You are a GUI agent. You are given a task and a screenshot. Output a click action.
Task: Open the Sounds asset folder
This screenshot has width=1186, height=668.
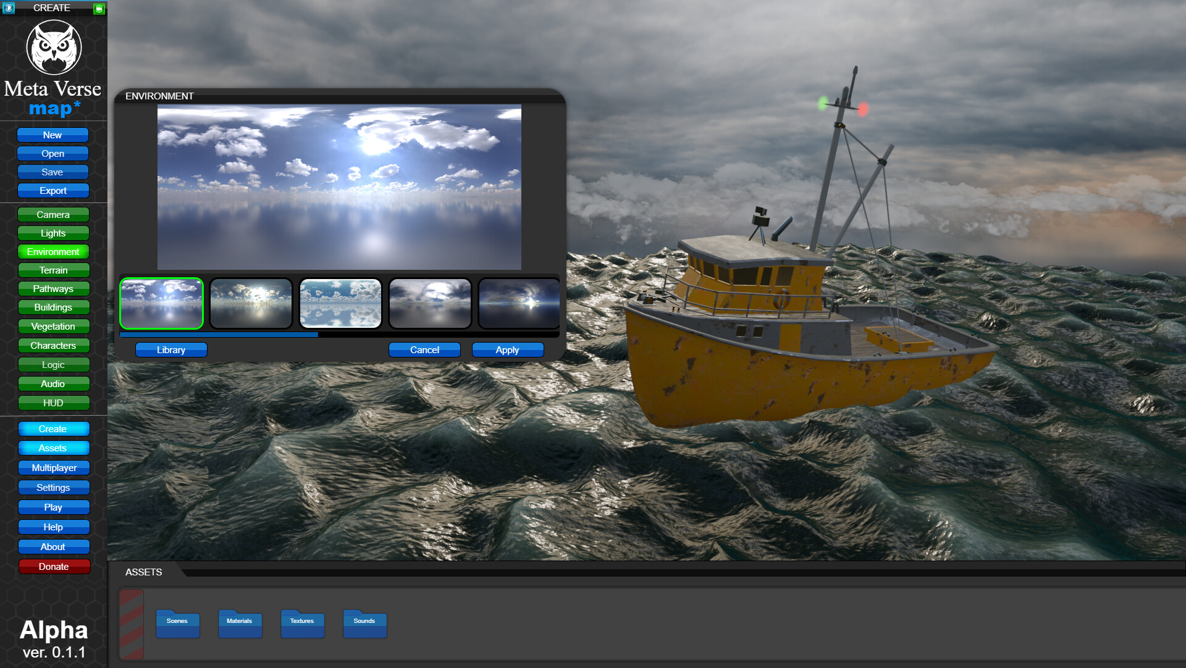tap(364, 624)
